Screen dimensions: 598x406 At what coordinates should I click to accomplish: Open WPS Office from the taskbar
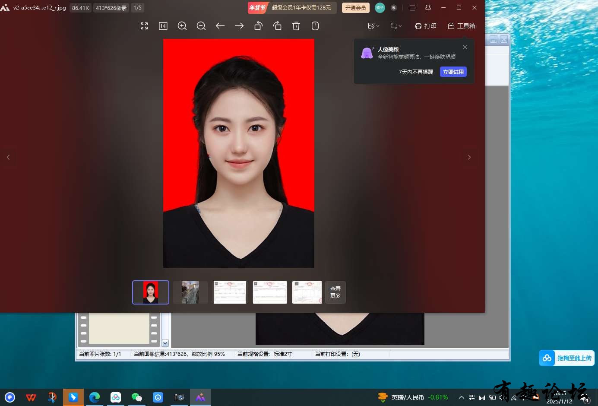pos(31,397)
